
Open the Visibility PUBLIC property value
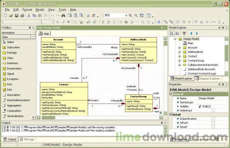tap(213, 106)
